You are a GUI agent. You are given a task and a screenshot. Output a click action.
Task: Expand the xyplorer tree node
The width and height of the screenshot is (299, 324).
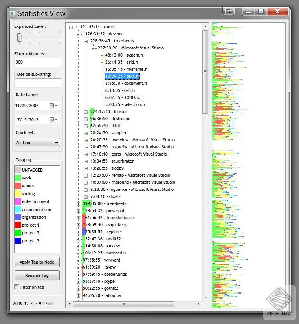pyautogui.click(x=78, y=232)
